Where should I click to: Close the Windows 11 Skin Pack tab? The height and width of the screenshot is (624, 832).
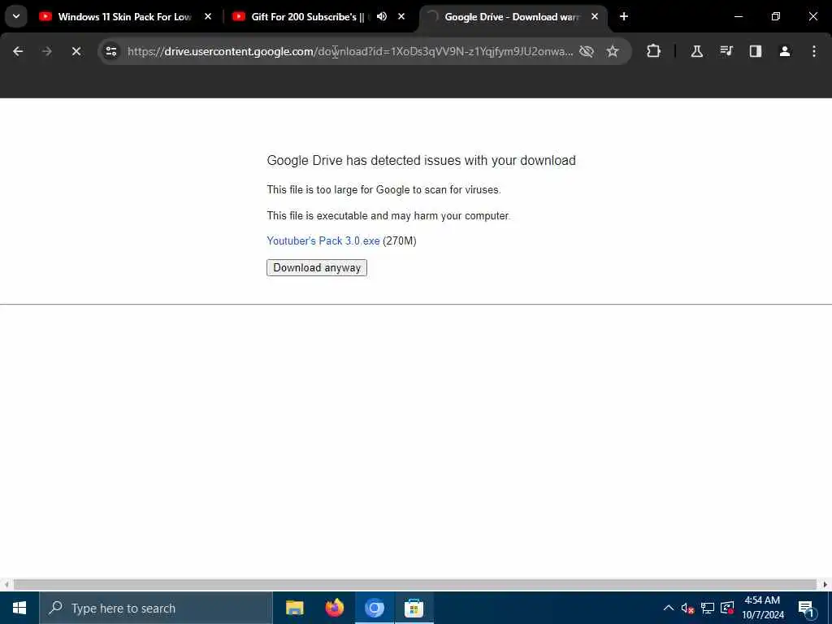(208, 16)
